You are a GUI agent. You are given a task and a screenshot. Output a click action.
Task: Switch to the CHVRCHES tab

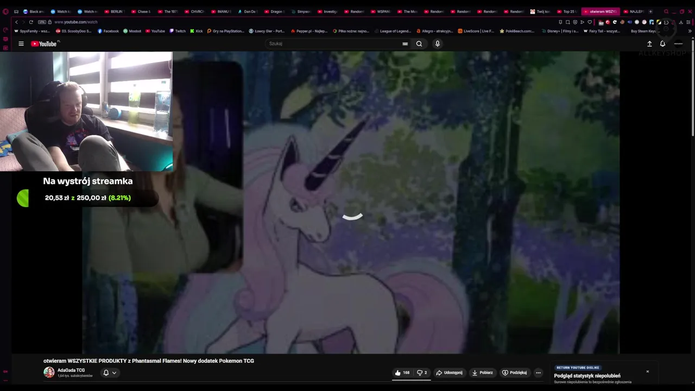[194, 11]
